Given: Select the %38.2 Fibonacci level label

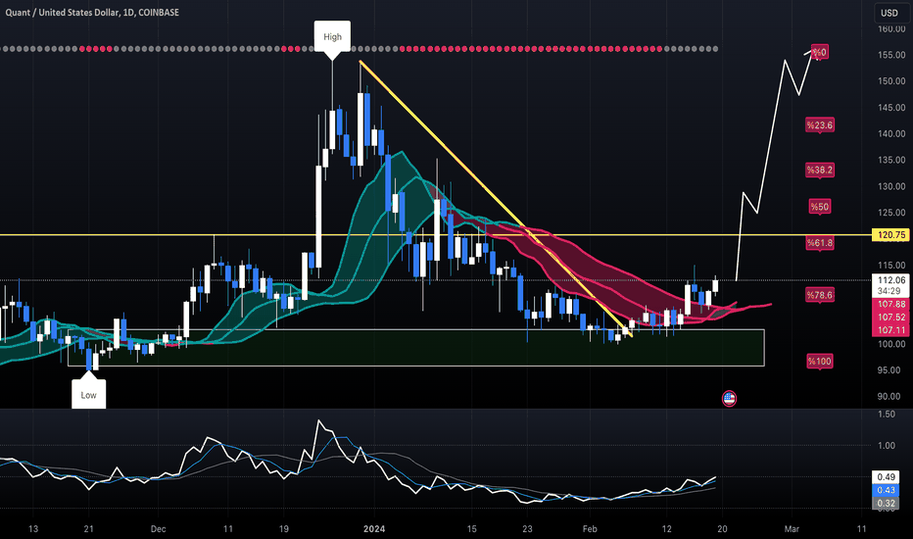Looking at the screenshot, I should click(x=819, y=170).
